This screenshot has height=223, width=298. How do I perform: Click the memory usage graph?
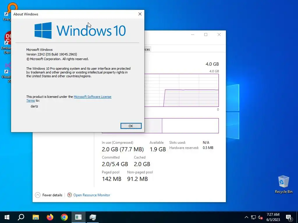coord(182,90)
